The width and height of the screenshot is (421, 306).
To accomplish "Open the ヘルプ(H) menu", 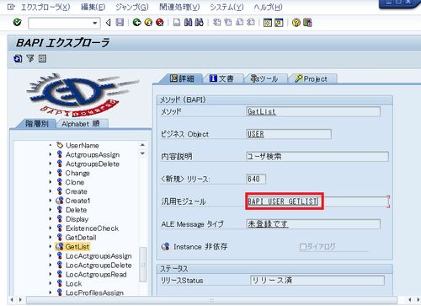I will (268, 7).
